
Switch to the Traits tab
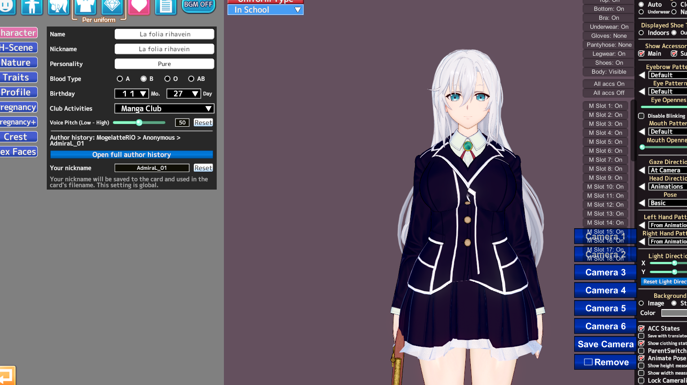[x=18, y=77]
